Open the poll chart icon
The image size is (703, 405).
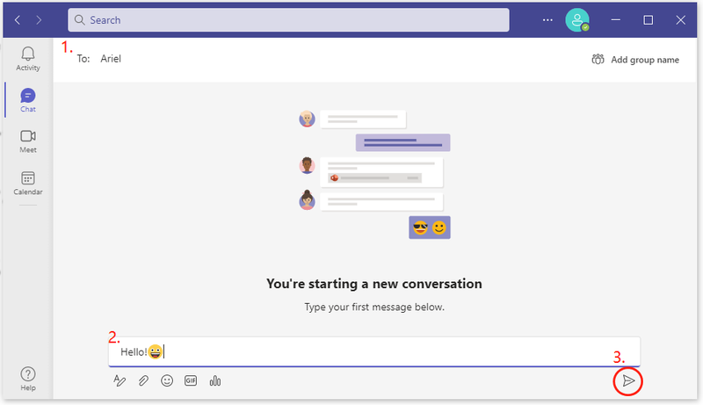pyautogui.click(x=214, y=380)
